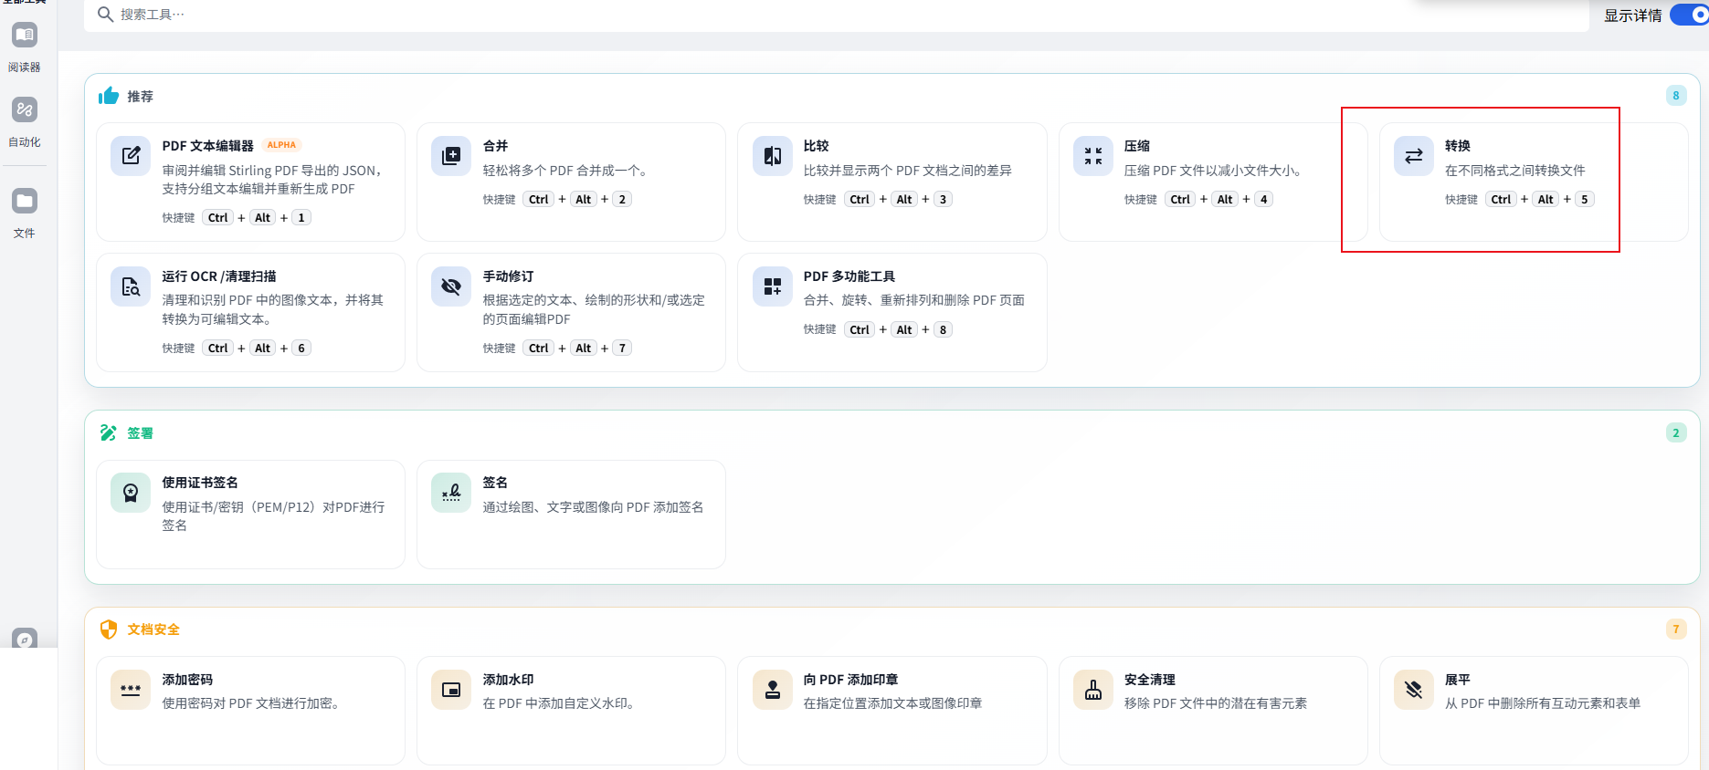Click the text 从 PDF 中删除所有互动元素和表单
This screenshot has height=770, width=1709.
[1543, 703]
